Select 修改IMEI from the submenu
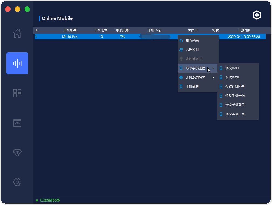 [233, 68]
